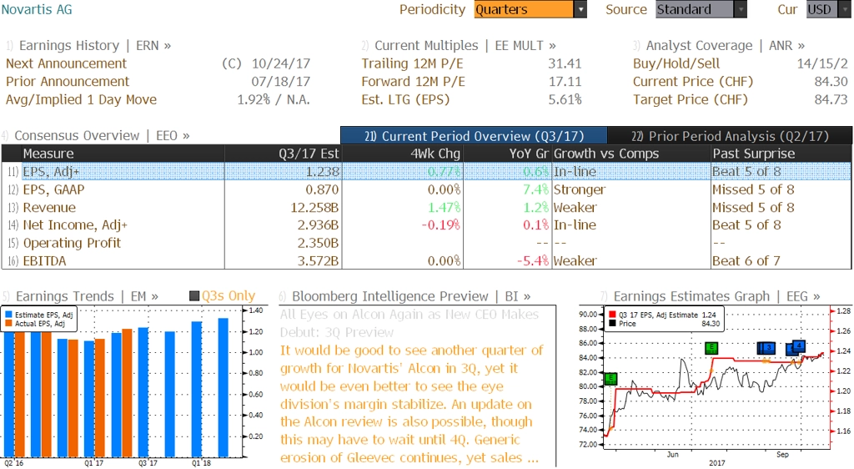854x469 pixels.
Task: Click the Quarters periodicity field
Action: (x=524, y=9)
